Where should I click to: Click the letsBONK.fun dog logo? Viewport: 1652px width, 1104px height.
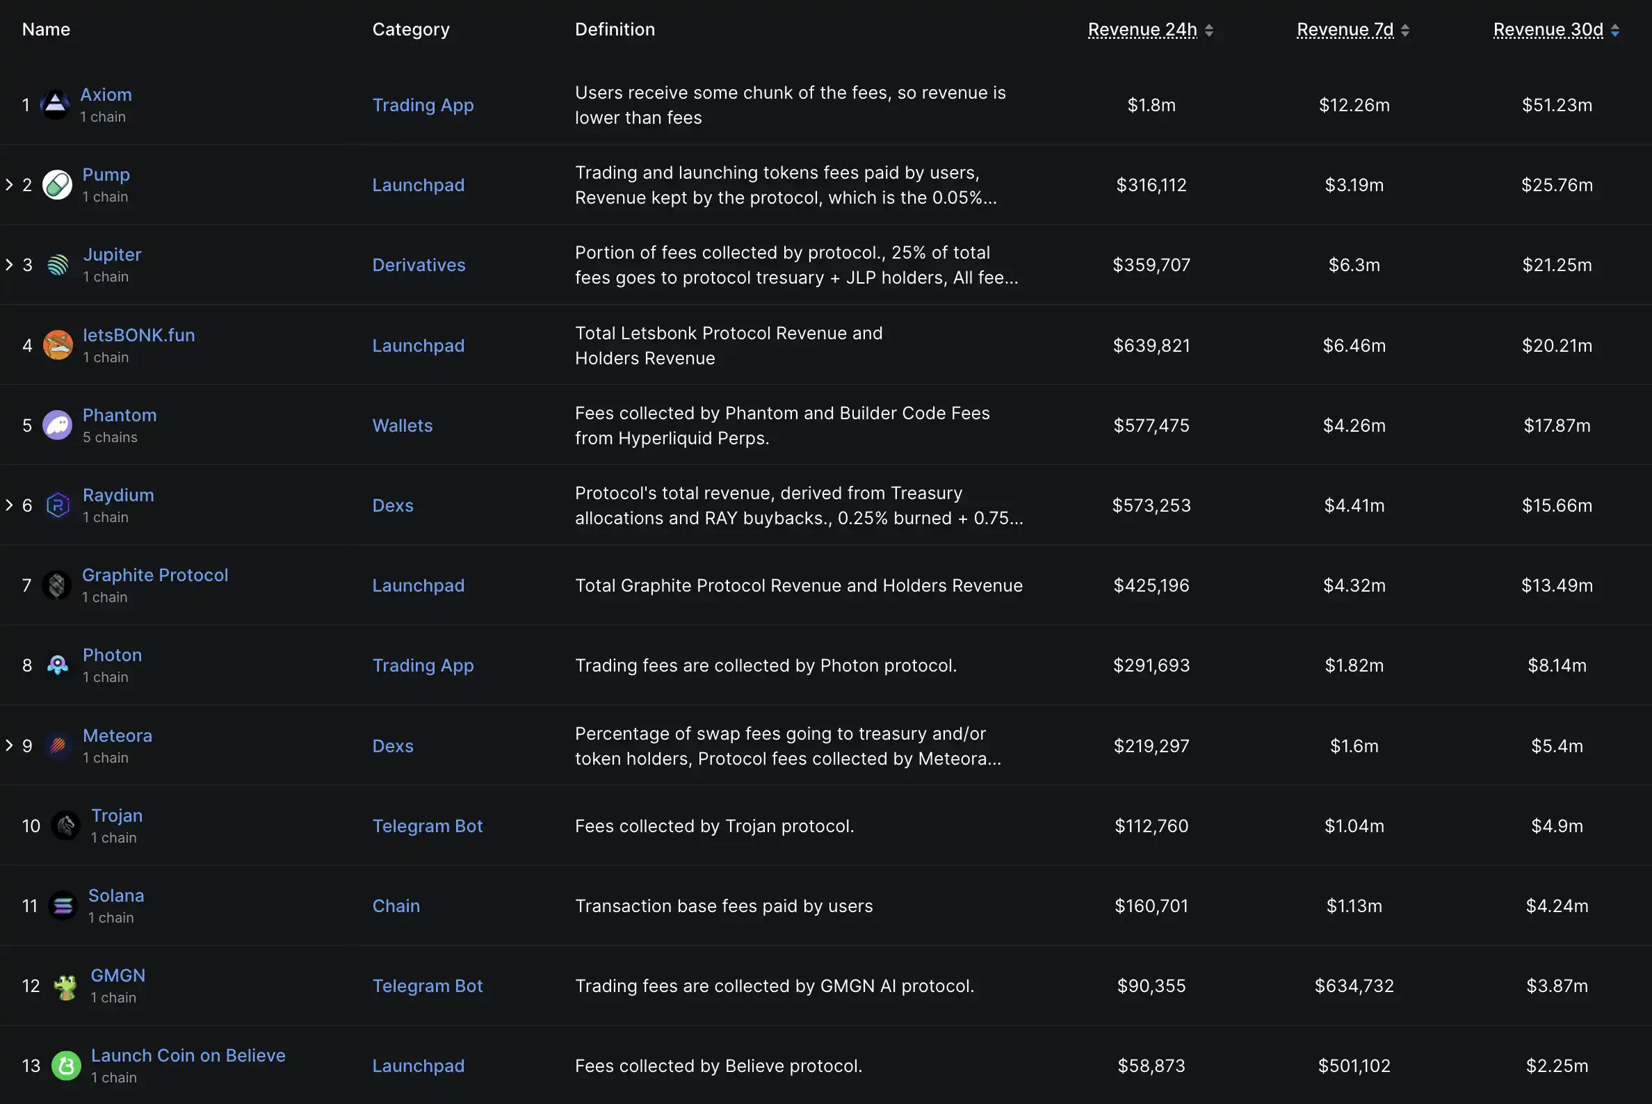coord(58,346)
